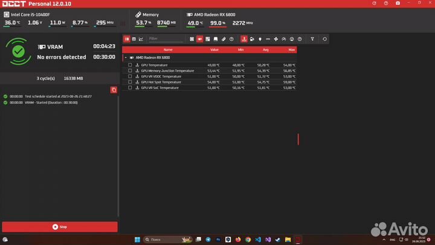The width and height of the screenshot is (435, 245).
Task: Check the GPU VR VDDC Temperature checkbox
Action: 130,76
